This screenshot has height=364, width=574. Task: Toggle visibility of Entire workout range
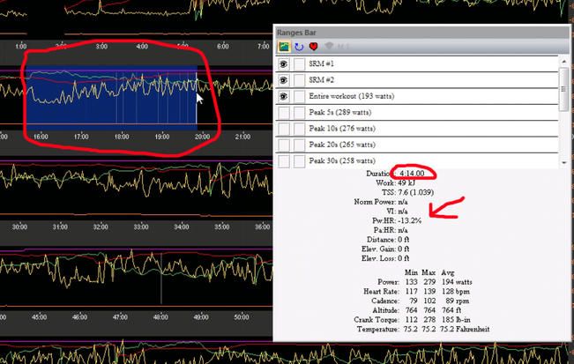pos(285,96)
